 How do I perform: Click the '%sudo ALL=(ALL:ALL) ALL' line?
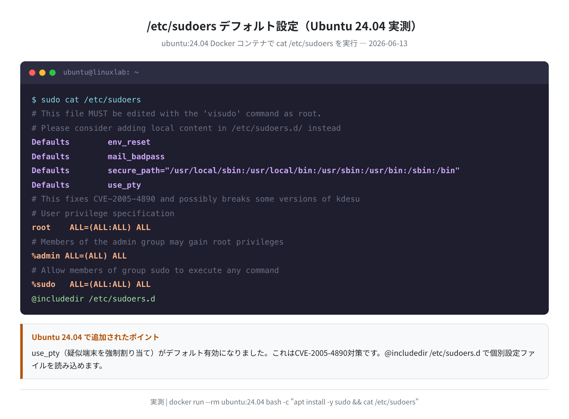click(x=91, y=284)
